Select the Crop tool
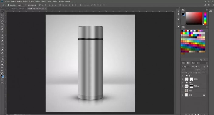Screen dimensions: 214x115 (2, 23)
